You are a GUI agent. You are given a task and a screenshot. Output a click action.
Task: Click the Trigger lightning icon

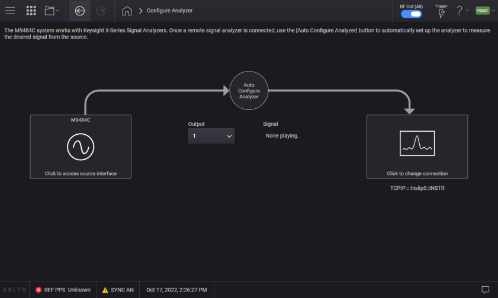click(x=441, y=14)
